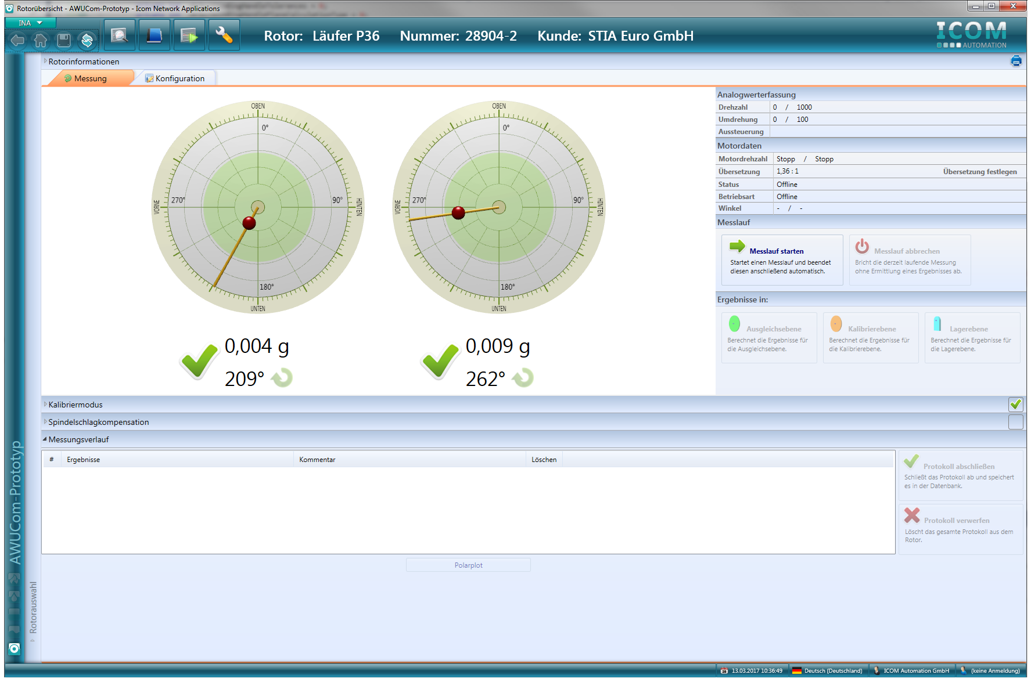Click the German flag language indicator
The image size is (1031, 682).
(x=797, y=671)
